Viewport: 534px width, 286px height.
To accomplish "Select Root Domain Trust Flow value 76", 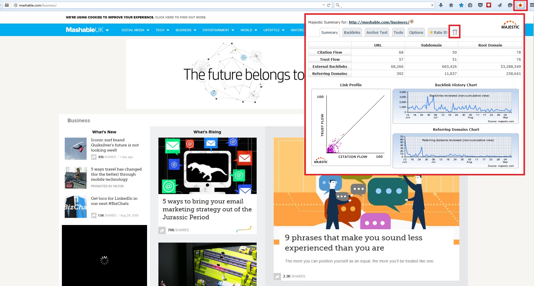I will [x=518, y=59].
